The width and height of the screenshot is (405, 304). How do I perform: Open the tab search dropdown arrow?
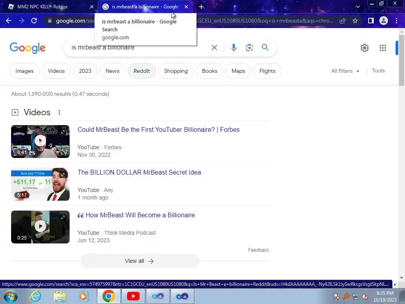pos(358,7)
